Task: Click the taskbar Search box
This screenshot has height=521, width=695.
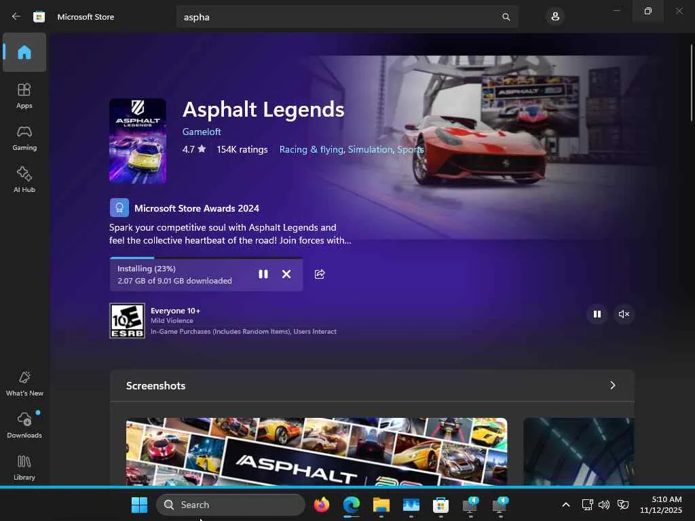Action: coord(231,505)
